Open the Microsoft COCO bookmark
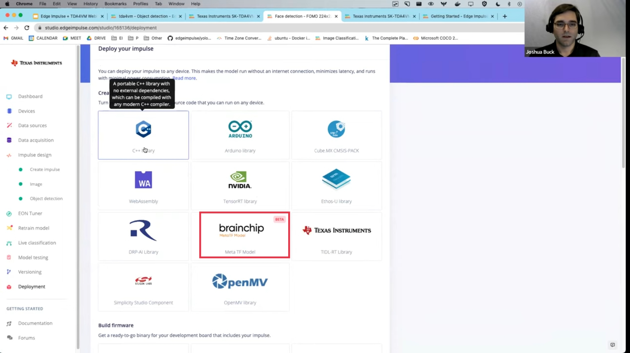Image resolution: width=630 pixels, height=353 pixels. pos(436,38)
